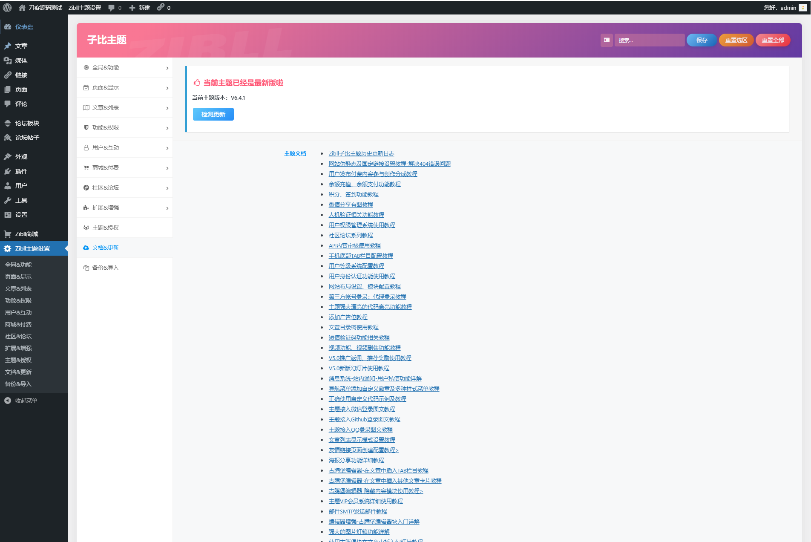811x542 pixels.
Task: Toggle the sidebar panel icon beside search box
Action: click(607, 40)
